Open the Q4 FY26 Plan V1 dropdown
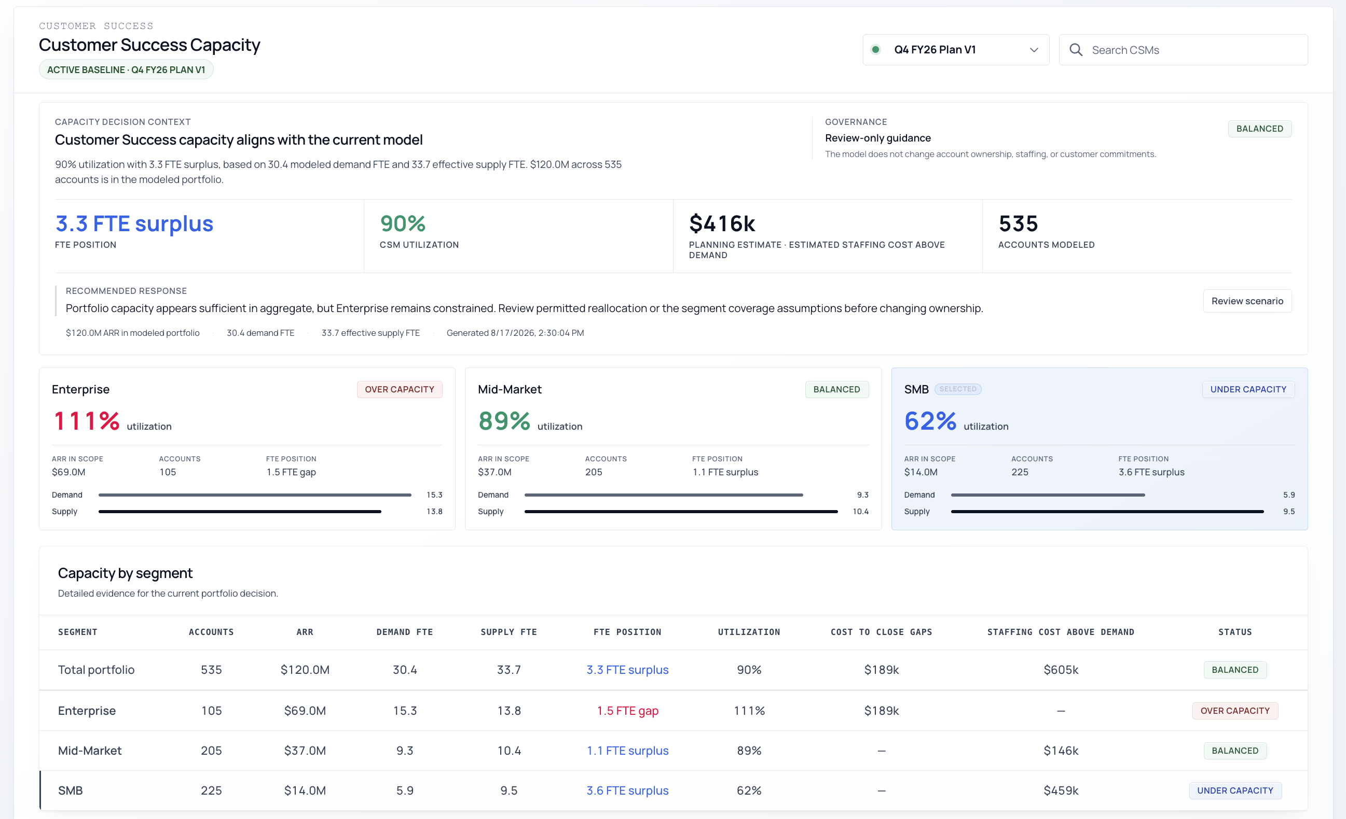 coord(955,50)
